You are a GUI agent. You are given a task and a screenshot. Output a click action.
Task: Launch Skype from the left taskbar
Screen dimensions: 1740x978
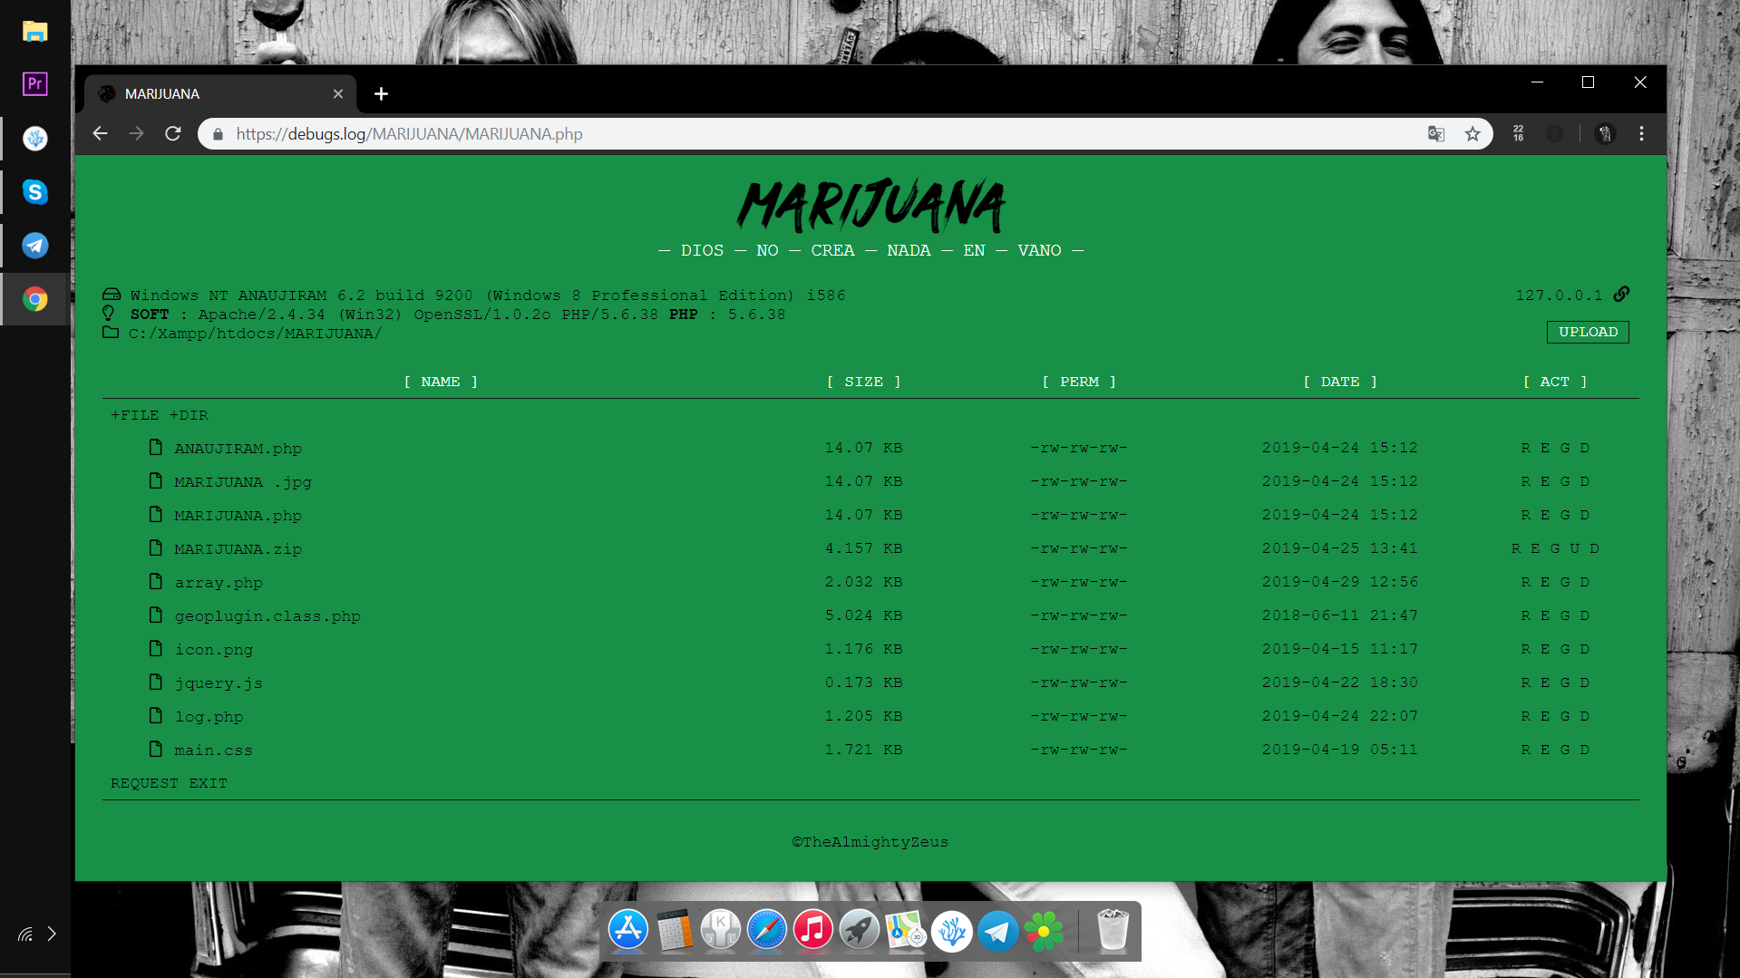tap(34, 192)
